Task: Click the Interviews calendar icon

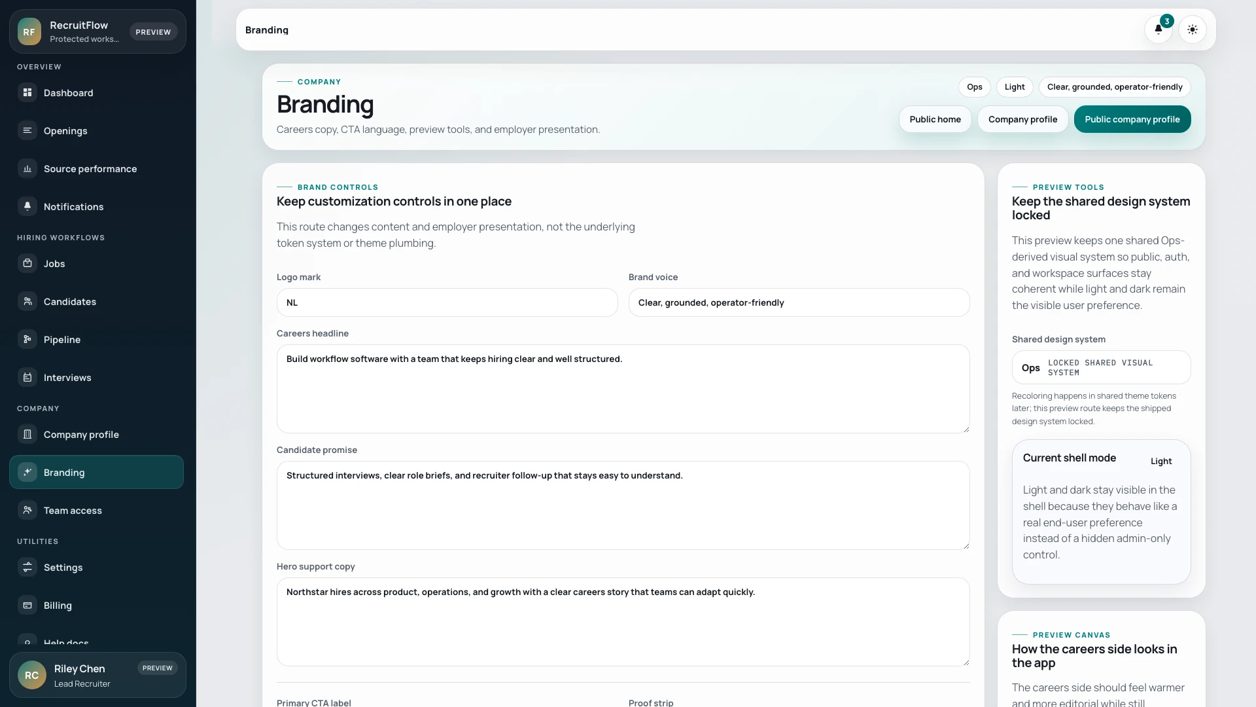Action: [x=27, y=378]
